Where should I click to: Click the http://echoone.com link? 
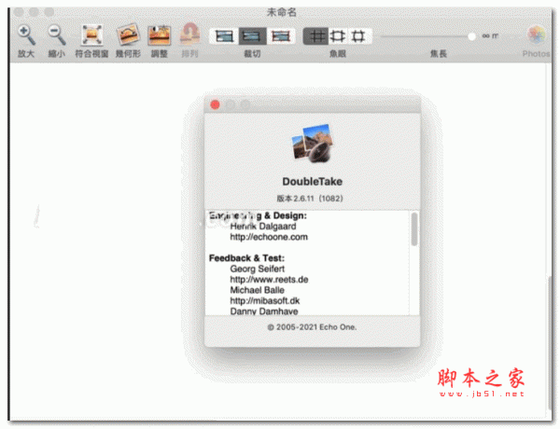click(x=269, y=237)
